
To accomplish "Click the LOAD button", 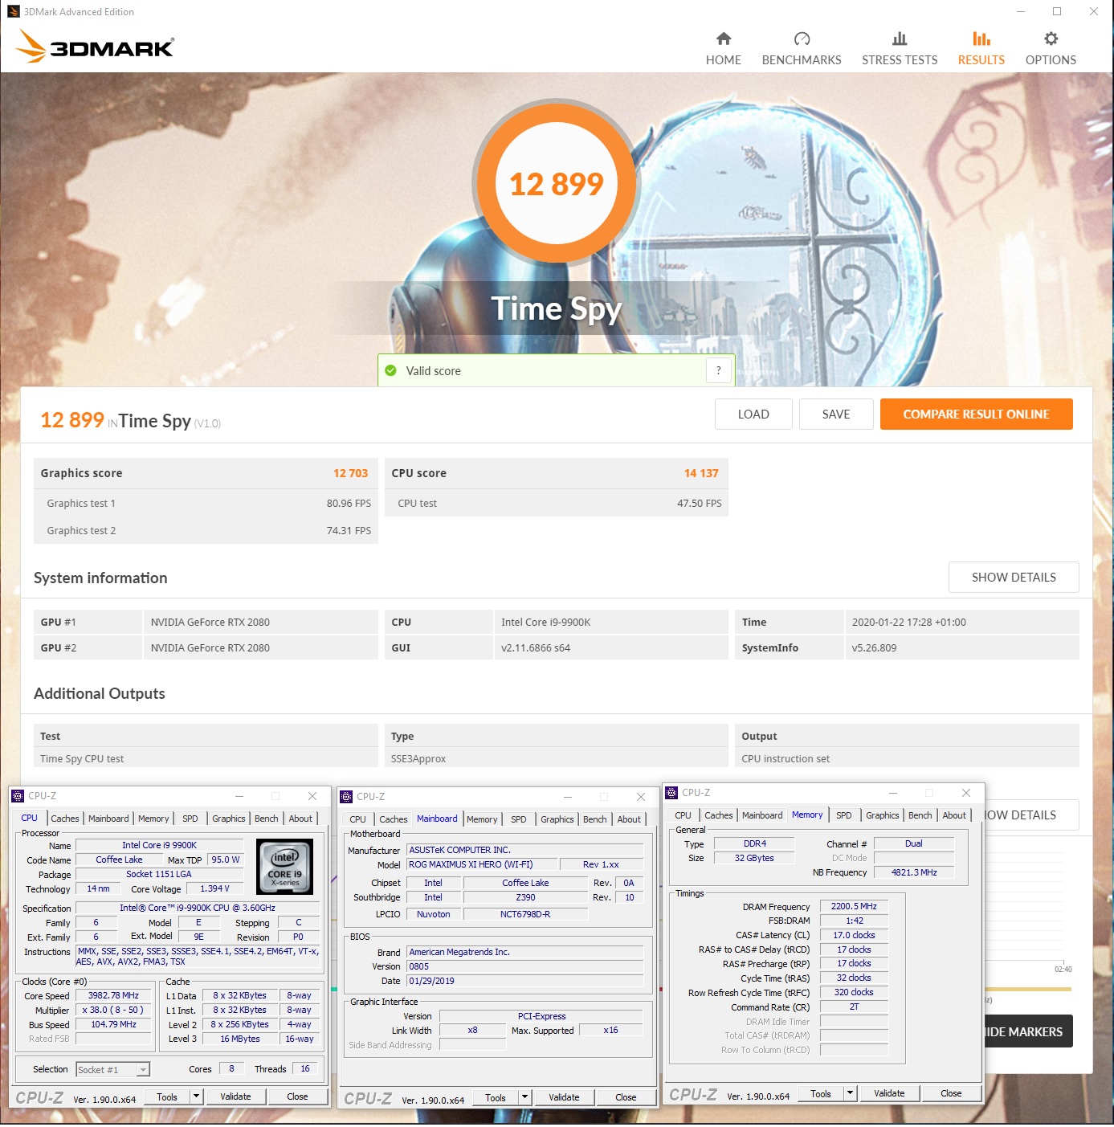I will coord(753,414).
